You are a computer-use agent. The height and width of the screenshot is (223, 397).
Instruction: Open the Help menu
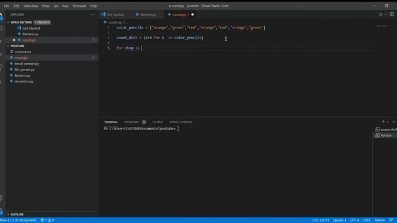[94, 6]
